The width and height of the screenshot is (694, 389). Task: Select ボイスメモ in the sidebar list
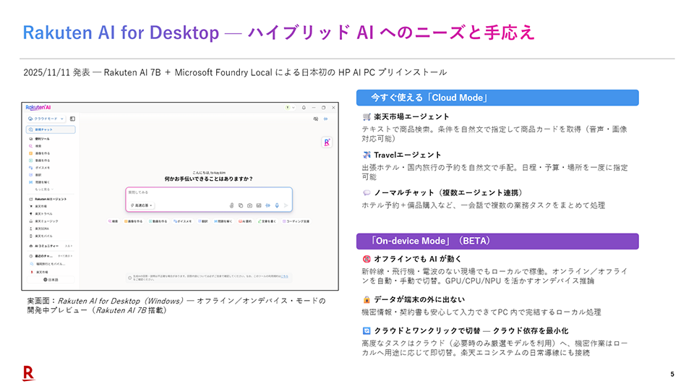coord(39,168)
